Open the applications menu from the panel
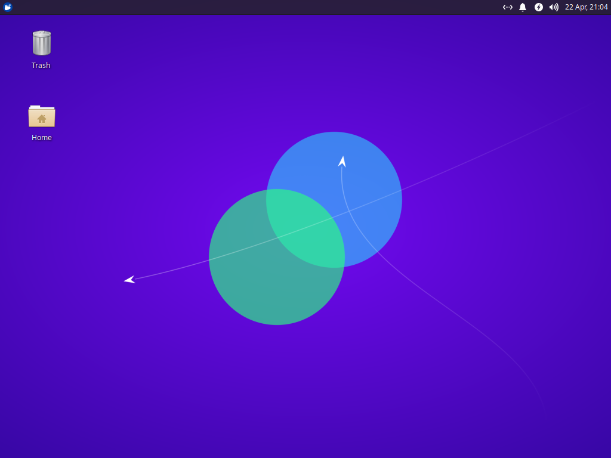The height and width of the screenshot is (458, 611). pyautogui.click(x=7, y=7)
